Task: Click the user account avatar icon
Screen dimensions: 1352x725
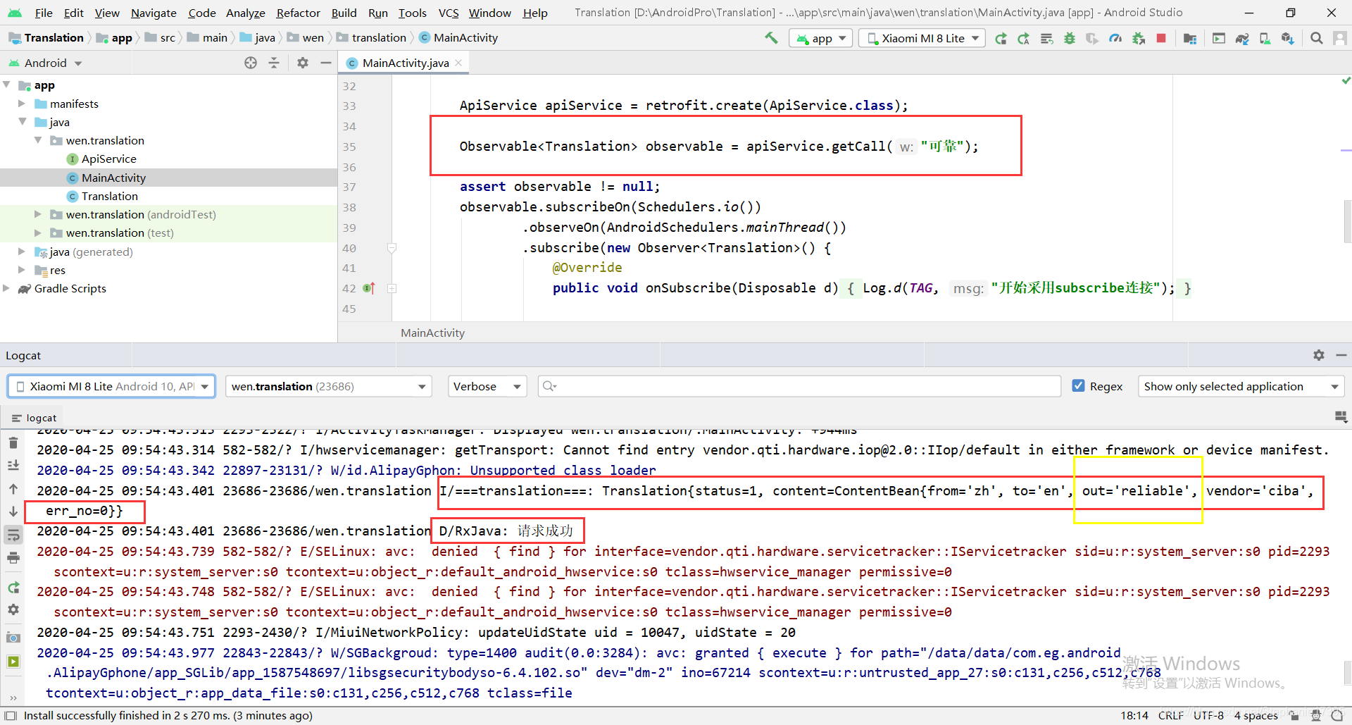Action: (x=1339, y=39)
